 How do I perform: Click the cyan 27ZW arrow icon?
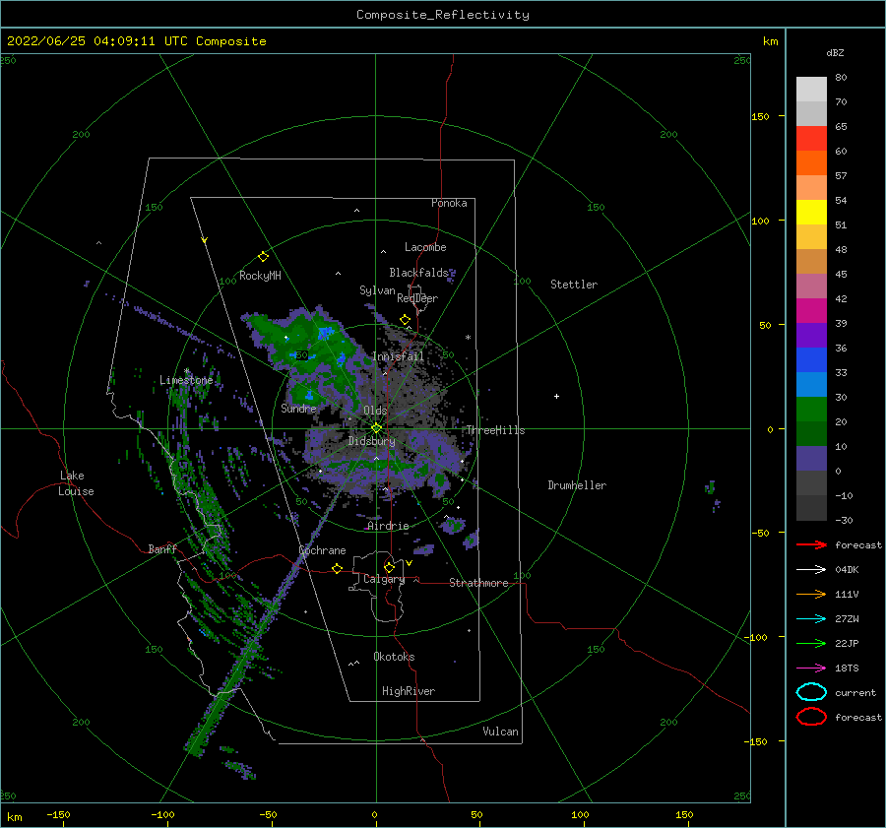[x=811, y=619]
